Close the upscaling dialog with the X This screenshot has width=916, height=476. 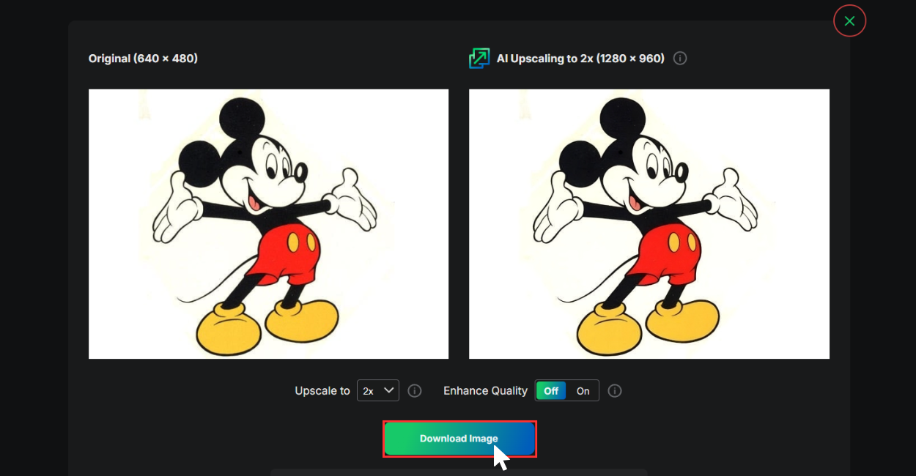[849, 21]
